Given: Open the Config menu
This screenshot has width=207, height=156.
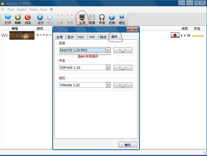Looking at the screenshot, I should [x=22, y=9].
